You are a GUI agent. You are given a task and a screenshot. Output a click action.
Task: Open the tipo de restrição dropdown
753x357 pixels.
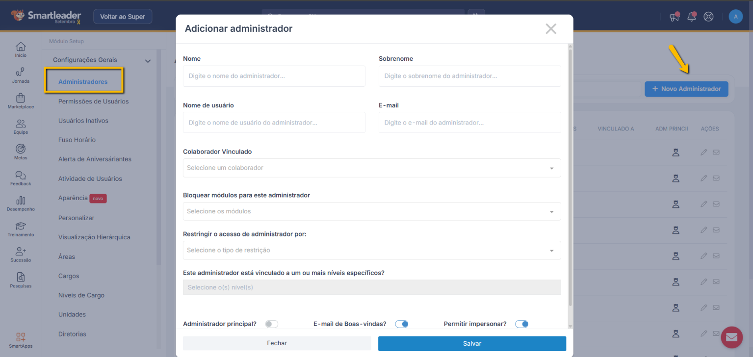click(x=371, y=250)
